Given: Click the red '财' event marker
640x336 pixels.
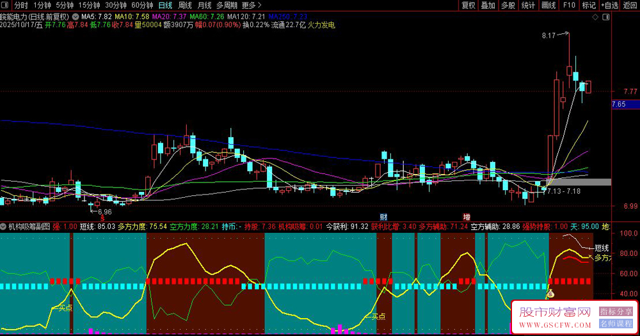Looking at the screenshot, I should 383,217.
